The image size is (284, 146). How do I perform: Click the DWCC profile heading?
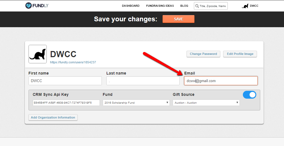click(63, 54)
